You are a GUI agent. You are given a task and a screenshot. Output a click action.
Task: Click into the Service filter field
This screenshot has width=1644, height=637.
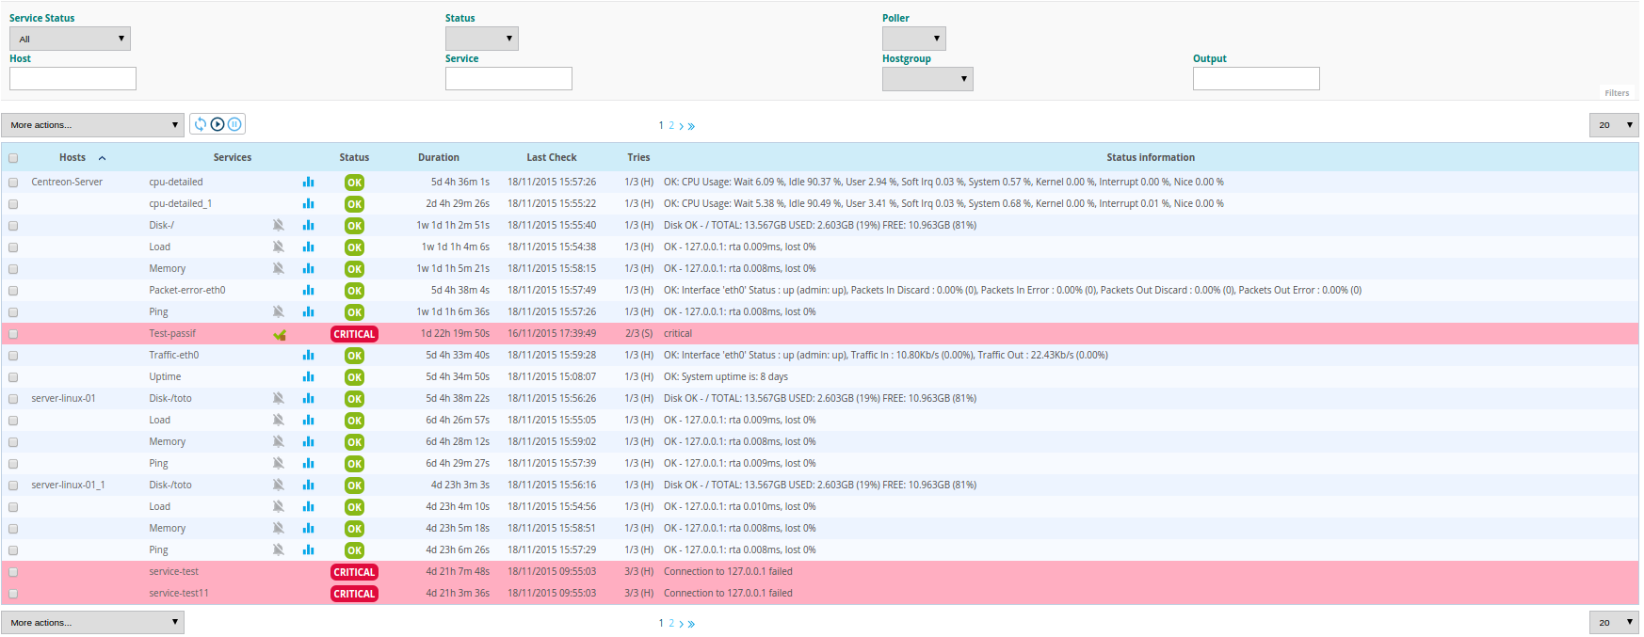pos(508,79)
